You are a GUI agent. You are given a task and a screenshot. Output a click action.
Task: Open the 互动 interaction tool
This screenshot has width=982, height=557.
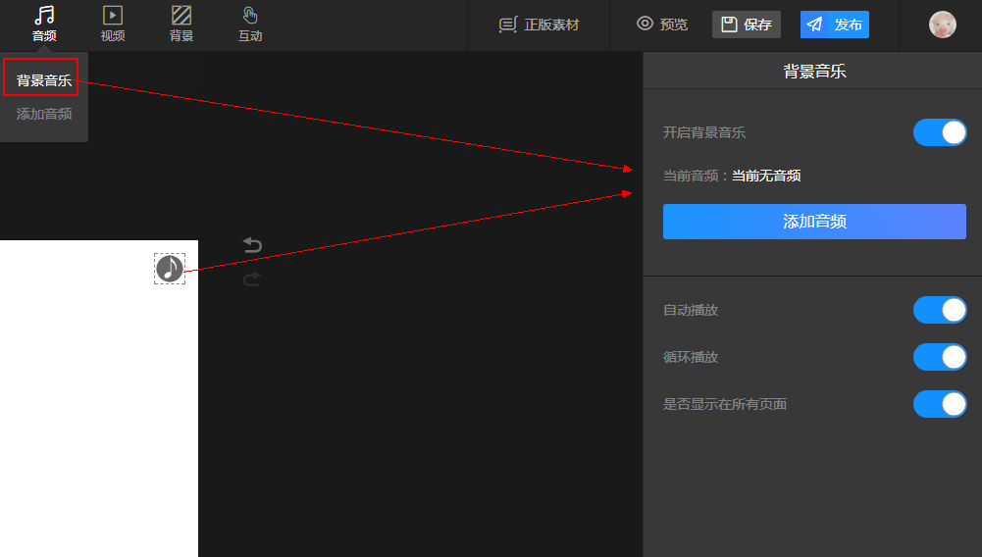point(250,24)
